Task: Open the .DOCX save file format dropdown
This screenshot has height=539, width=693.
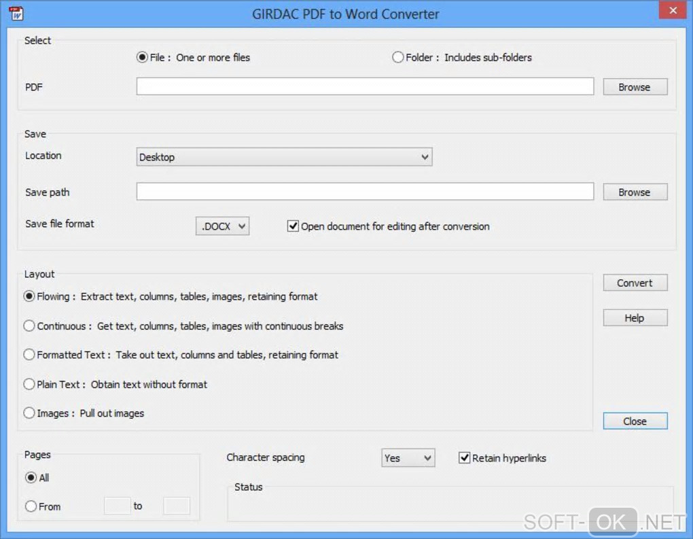Action: pyautogui.click(x=222, y=226)
